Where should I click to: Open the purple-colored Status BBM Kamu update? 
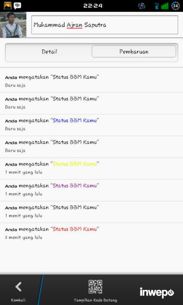(x=75, y=186)
